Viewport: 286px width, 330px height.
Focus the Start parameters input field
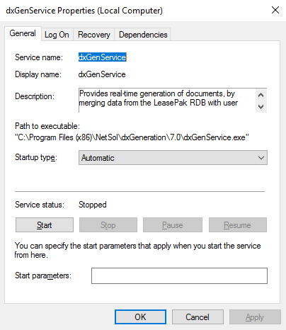[x=179, y=275]
